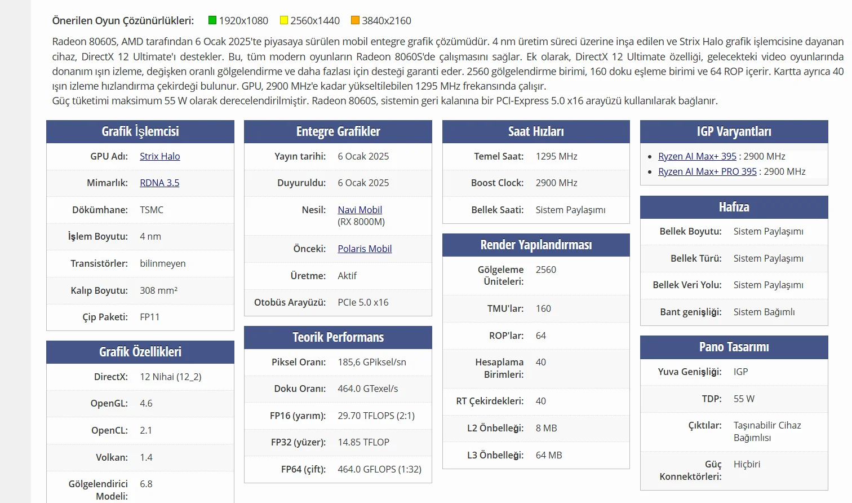Click the Hiçbiri power connectors value
Image resolution: width=852 pixels, height=503 pixels.
(747, 464)
